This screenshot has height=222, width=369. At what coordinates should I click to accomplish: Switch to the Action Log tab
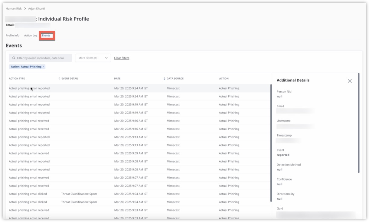pyautogui.click(x=31, y=35)
